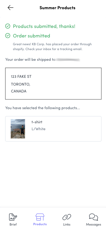
Task: Click the Links tab label
Action: pyautogui.click(x=67, y=224)
